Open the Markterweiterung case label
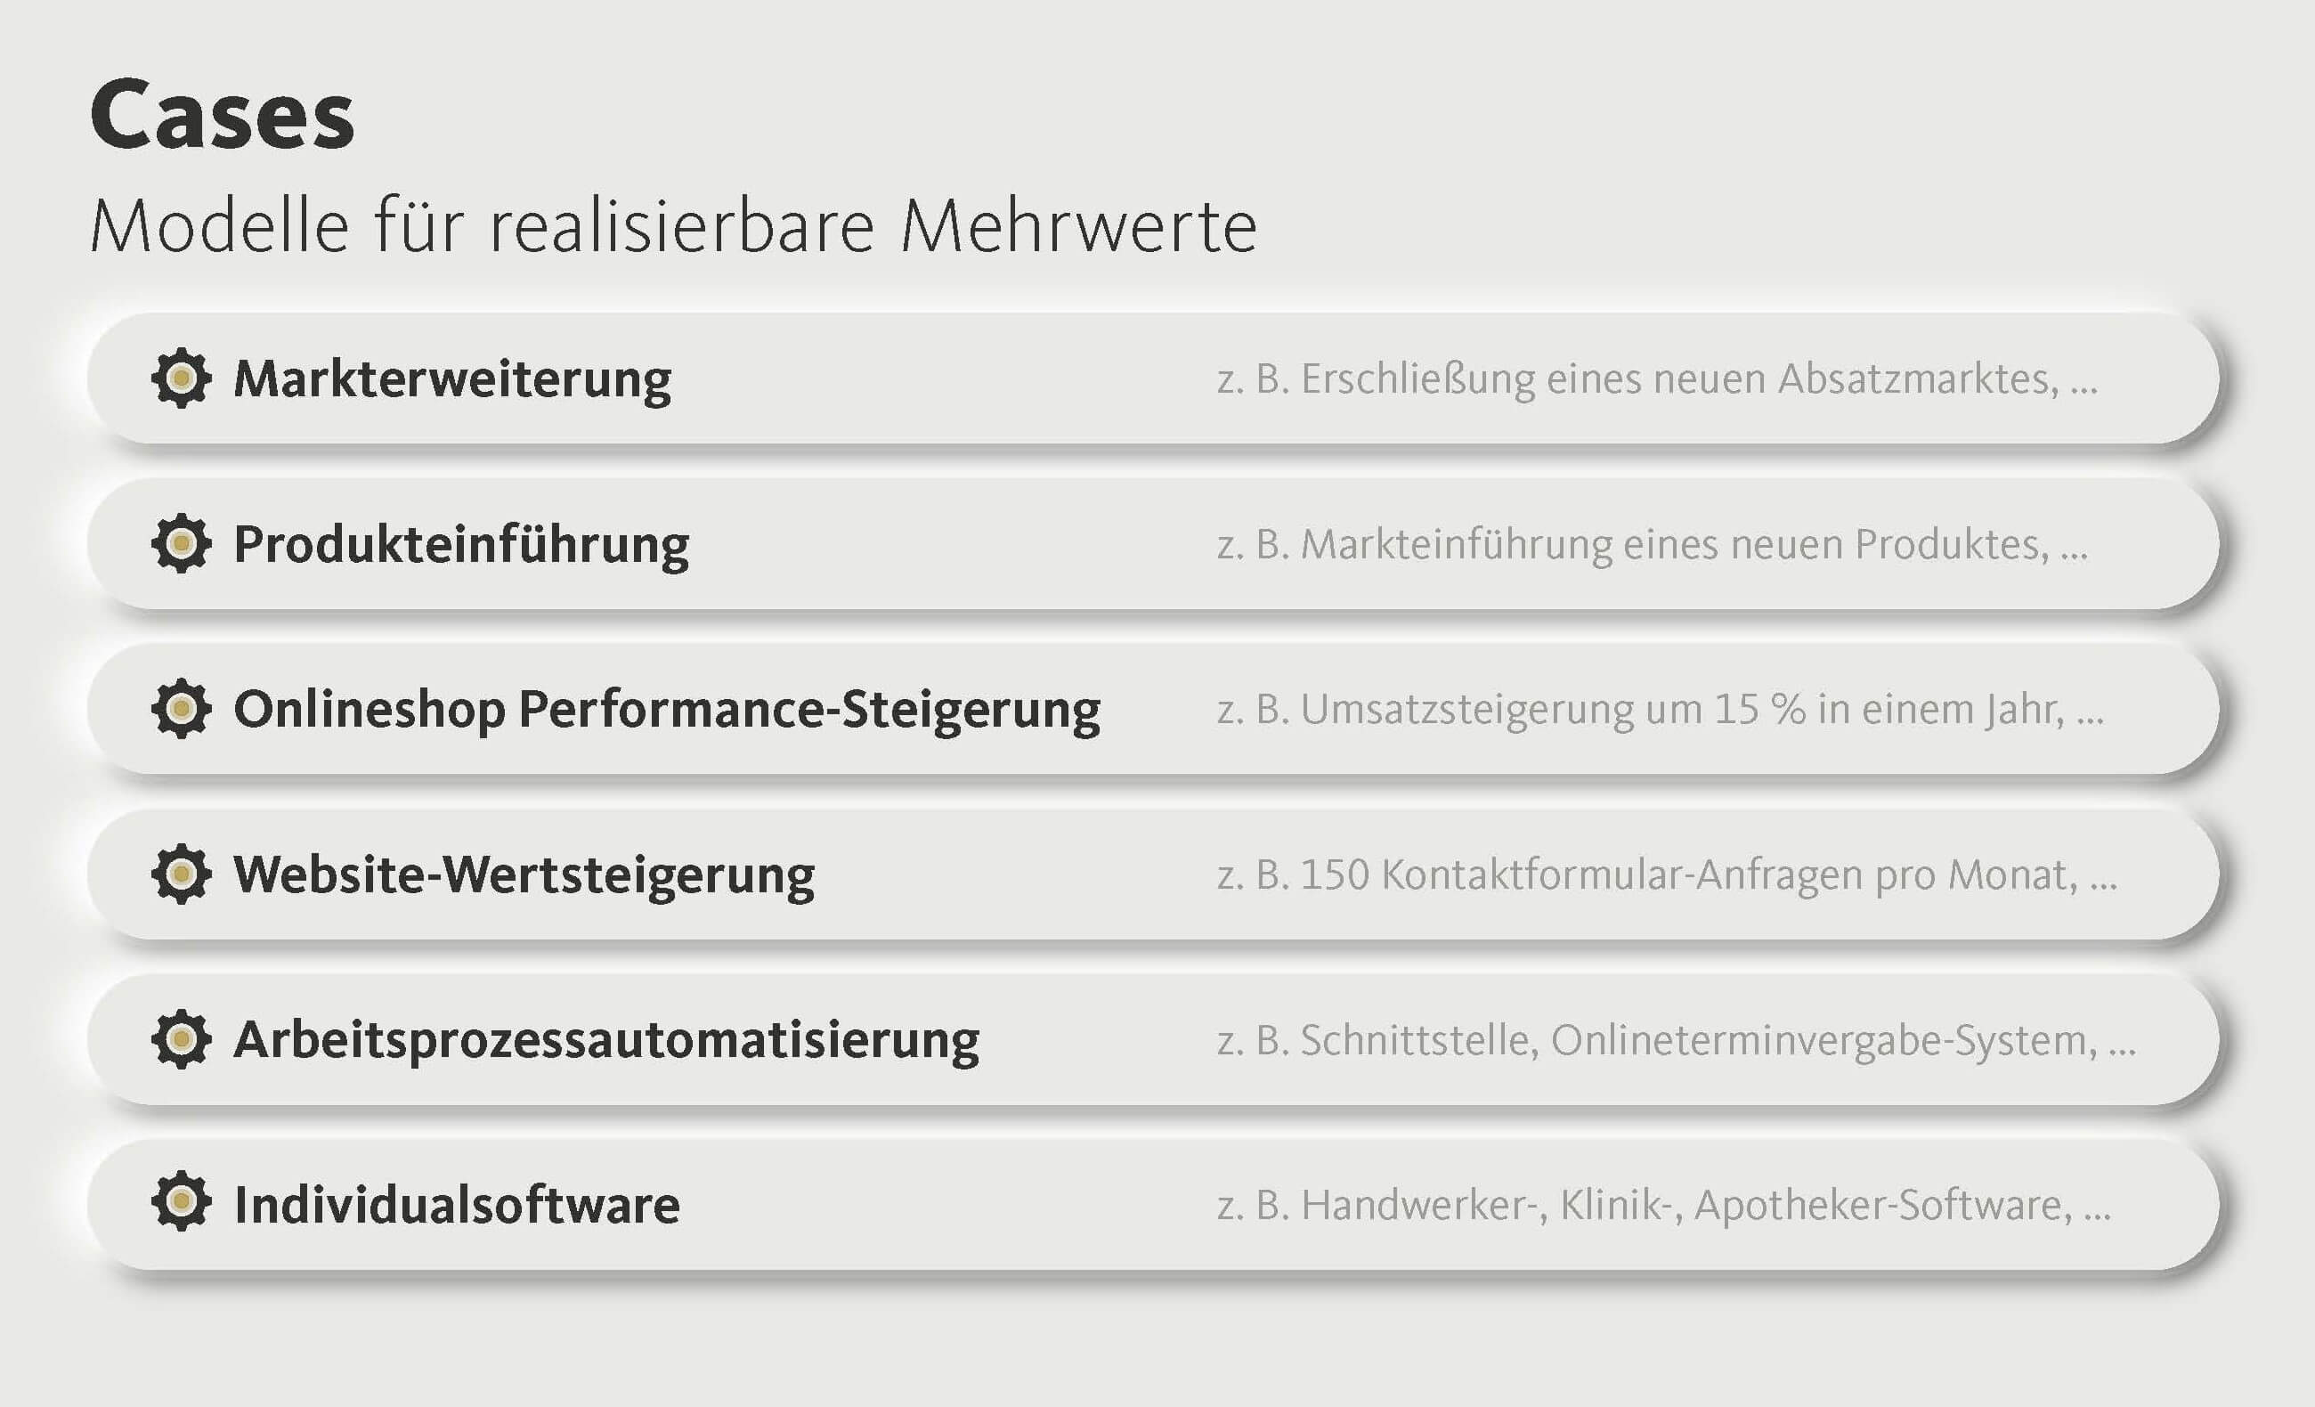The width and height of the screenshot is (2315, 1407). click(452, 379)
